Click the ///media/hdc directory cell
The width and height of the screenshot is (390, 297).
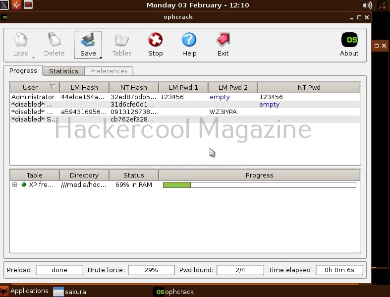coord(83,185)
